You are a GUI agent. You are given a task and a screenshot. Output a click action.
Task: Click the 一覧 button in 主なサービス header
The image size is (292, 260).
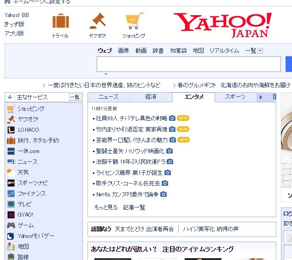point(75,97)
